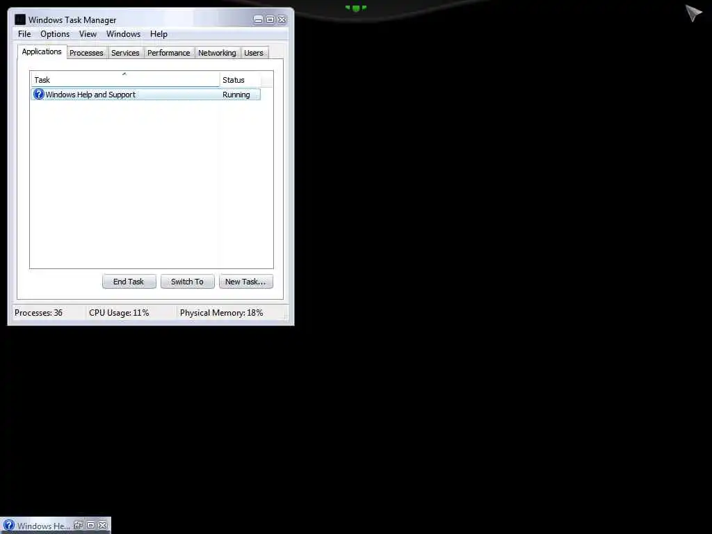Click the Switch To button
Viewport: 712px width, 534px height.
(x=187, y=282)
